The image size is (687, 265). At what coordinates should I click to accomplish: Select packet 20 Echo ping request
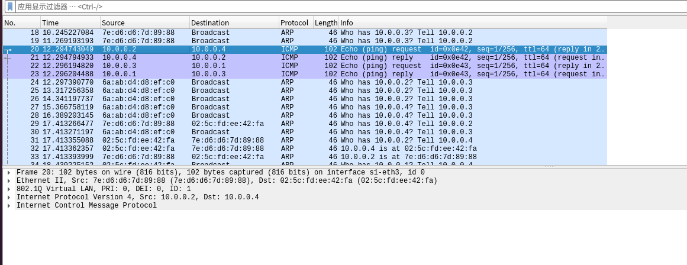305,50
